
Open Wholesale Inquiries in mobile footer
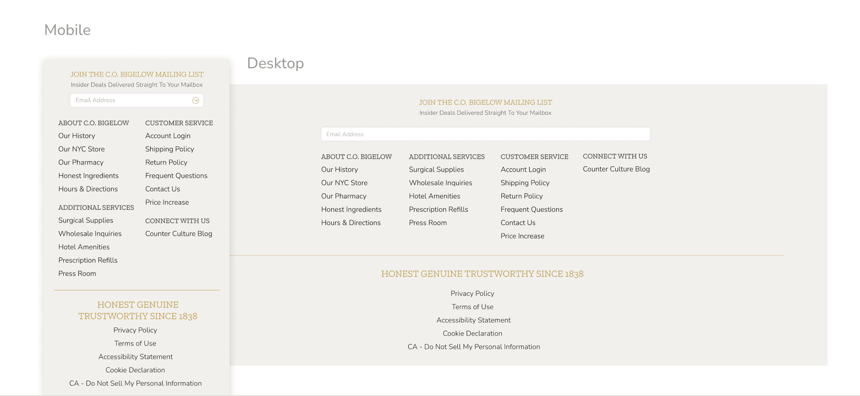click(90, 233)
